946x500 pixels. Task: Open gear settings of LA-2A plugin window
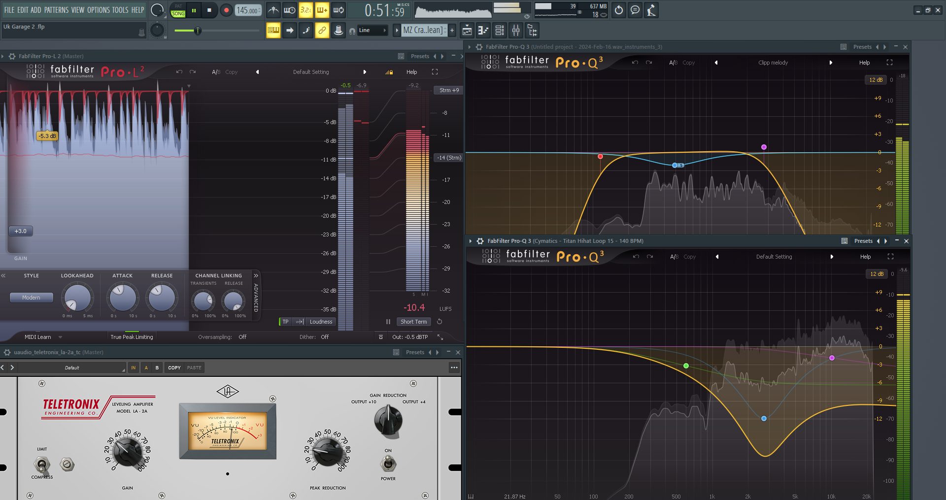click(7, 352)
